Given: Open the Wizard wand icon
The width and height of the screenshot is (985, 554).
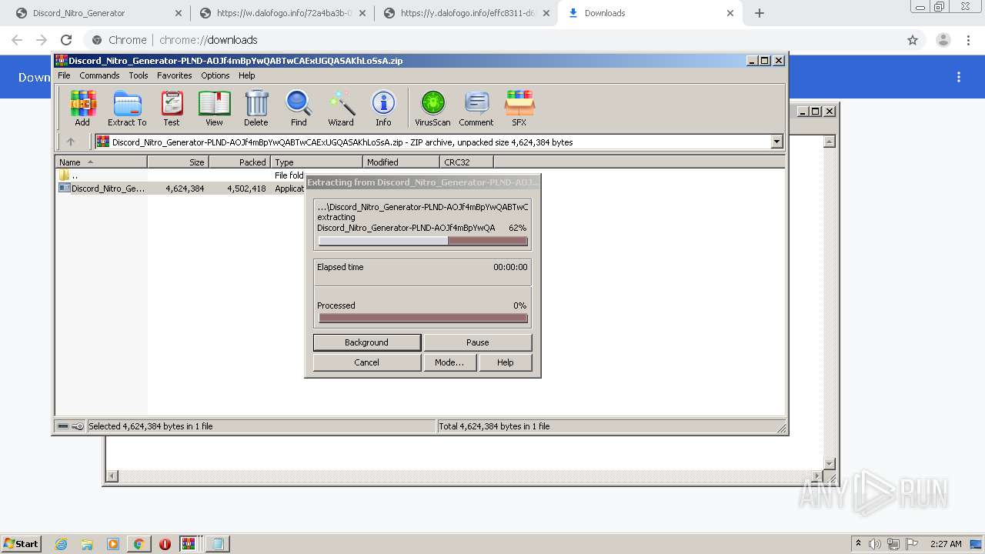Looking at the screenshot, I should 341,108.
